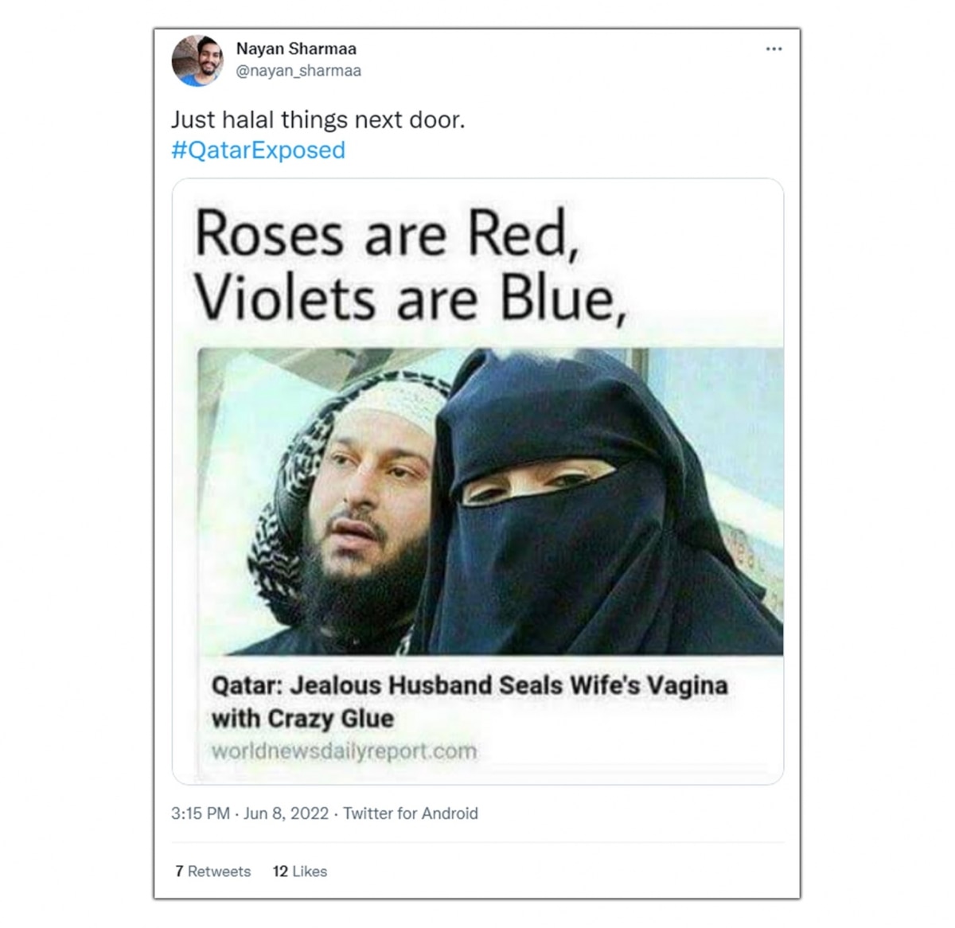The height and width of the screenshot is (928, 955).
Task: Click the Qatar headline in the image
Action: [470, 702]
